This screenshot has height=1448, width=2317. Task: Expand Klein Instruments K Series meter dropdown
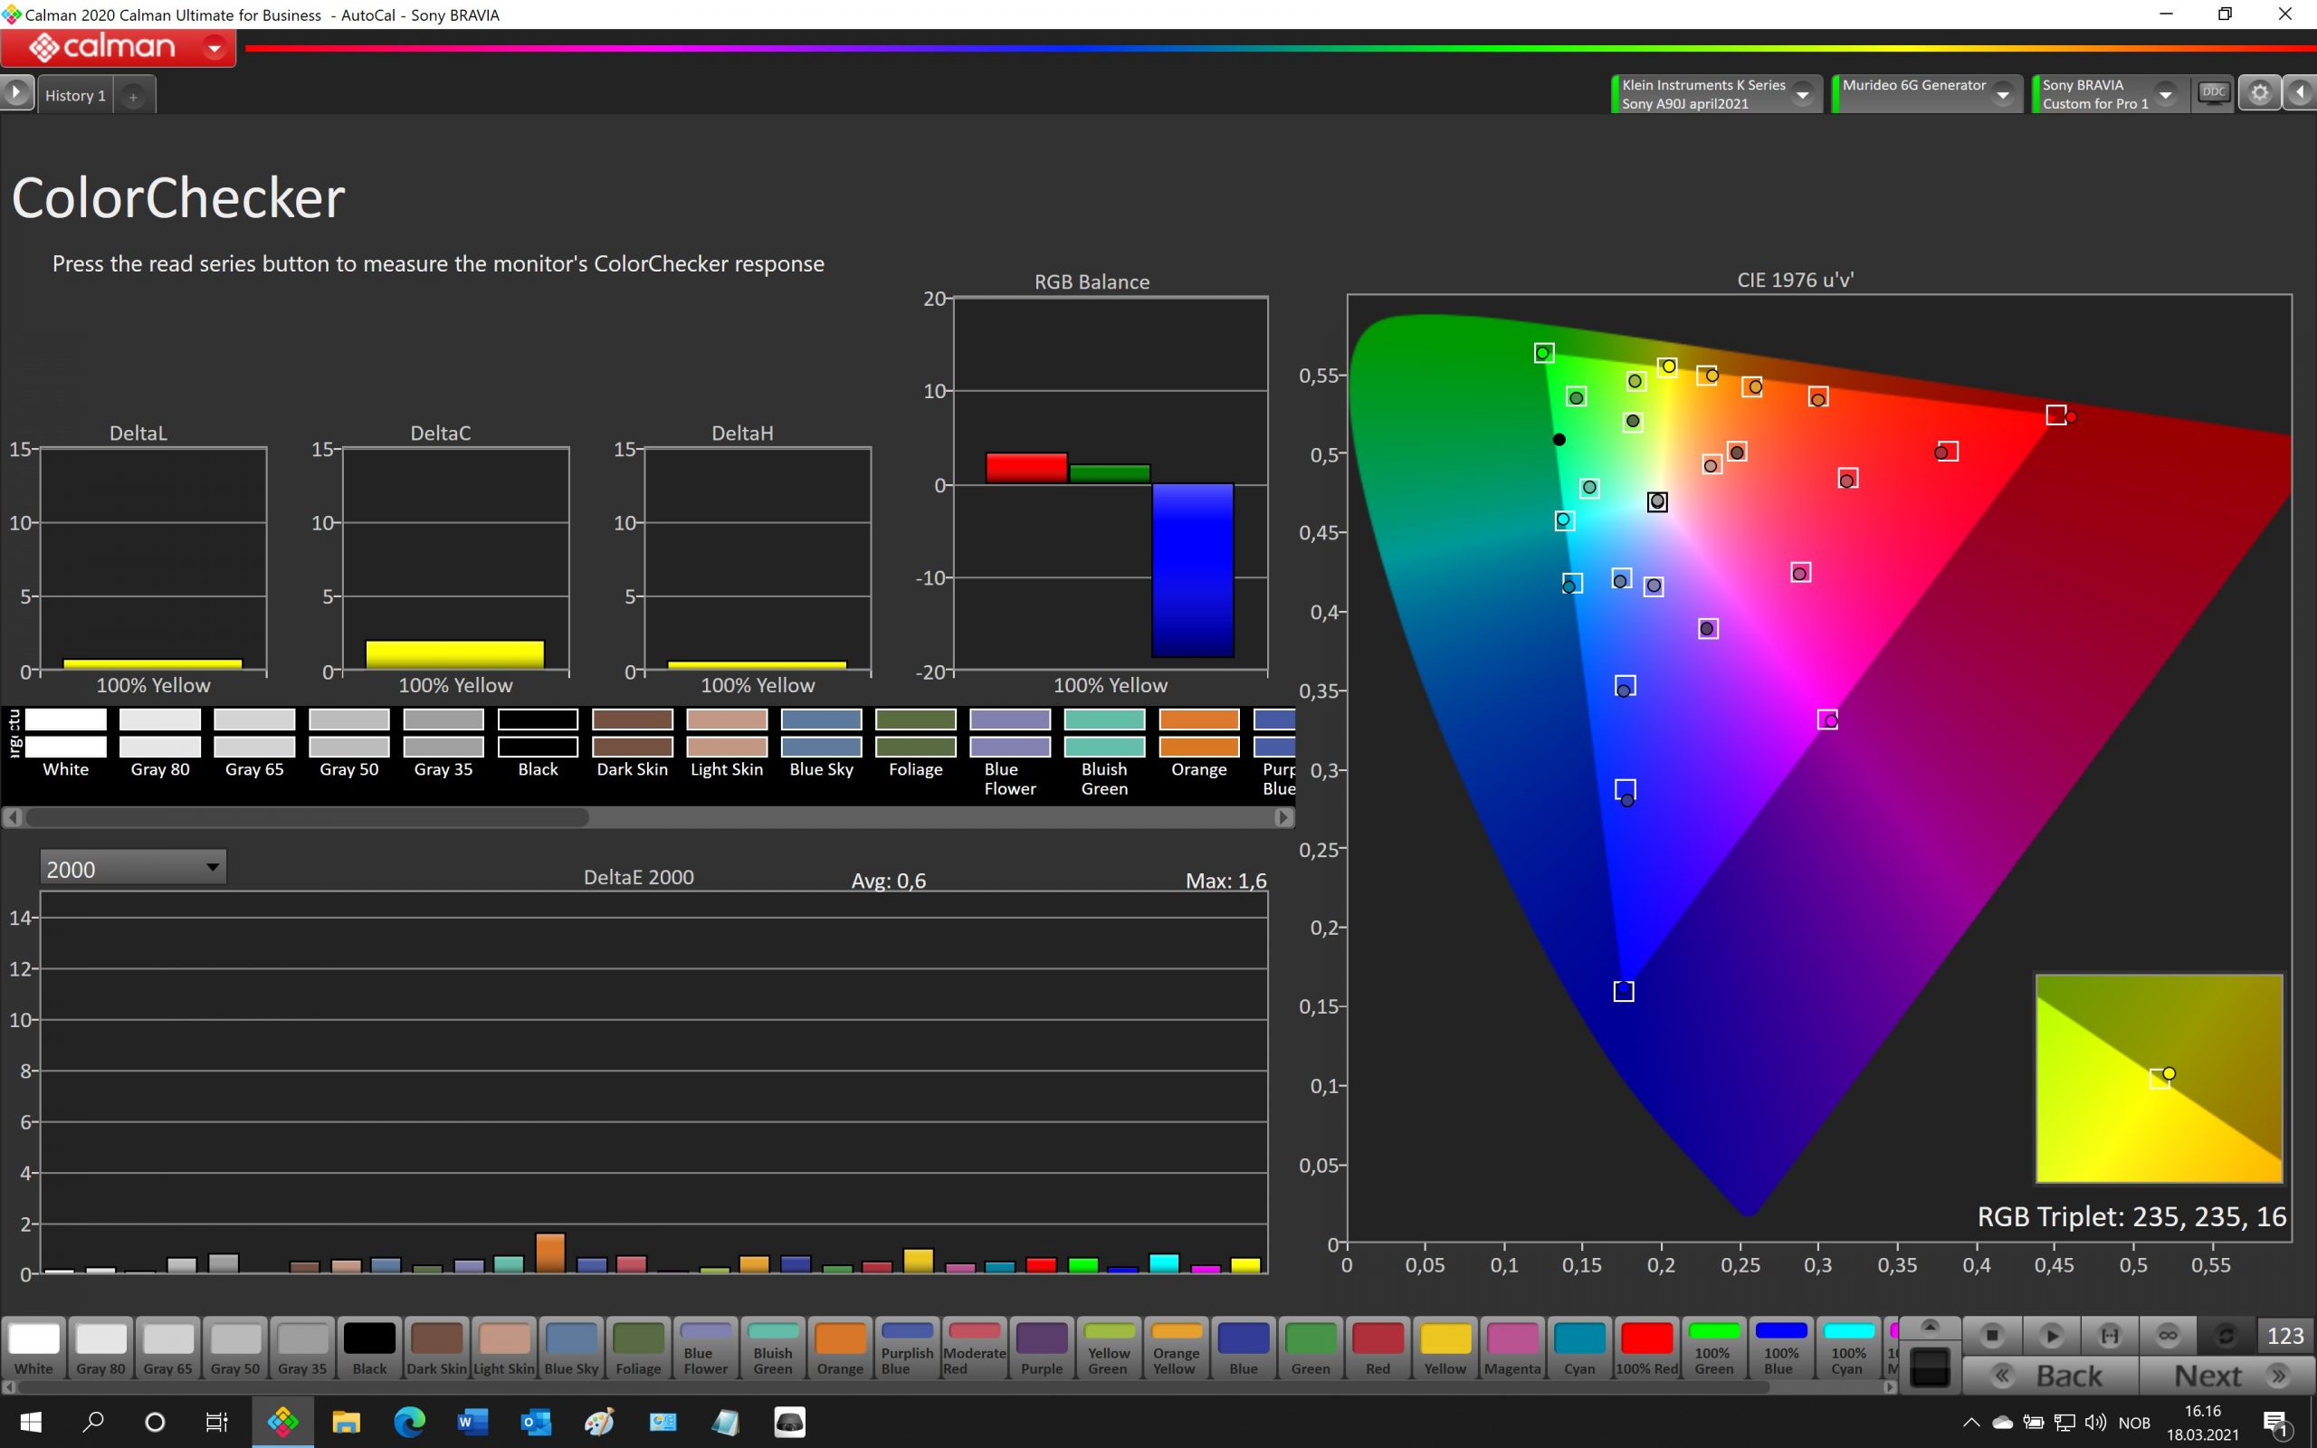tap(1803, 95)
